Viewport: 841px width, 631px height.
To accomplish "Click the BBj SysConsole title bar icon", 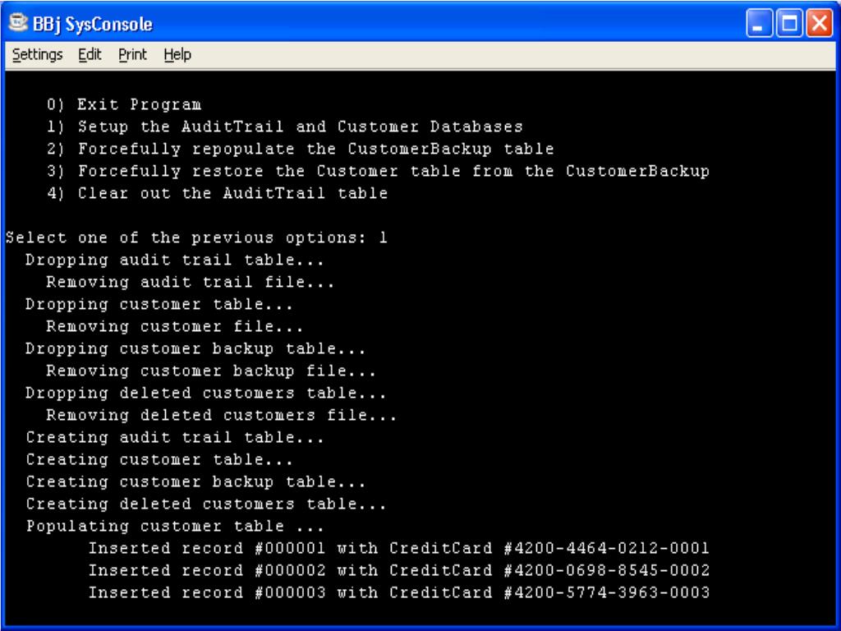I will (x=18, y=24).
